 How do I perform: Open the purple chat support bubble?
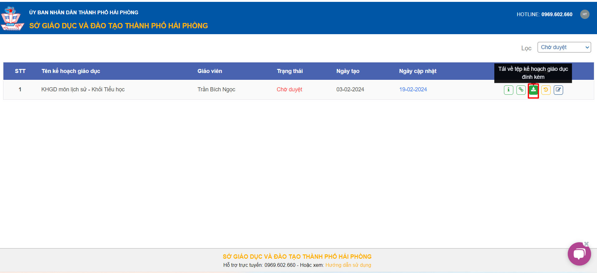coord(579,254)
